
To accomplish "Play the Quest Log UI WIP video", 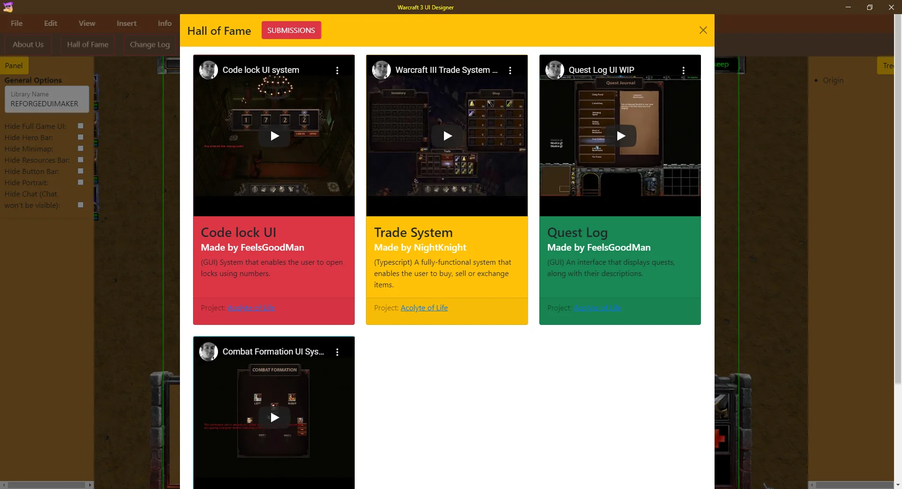I will coord(621,136).
